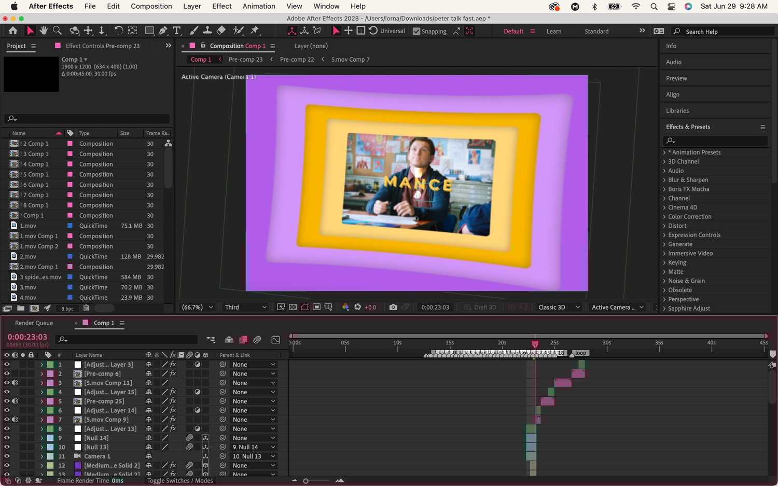Image resolution: width=778 pixels, height=486 pixels.
Task: Open the Composition Mini-Flowchart icon
Action: pyautogui.click(x=211, y=340)
